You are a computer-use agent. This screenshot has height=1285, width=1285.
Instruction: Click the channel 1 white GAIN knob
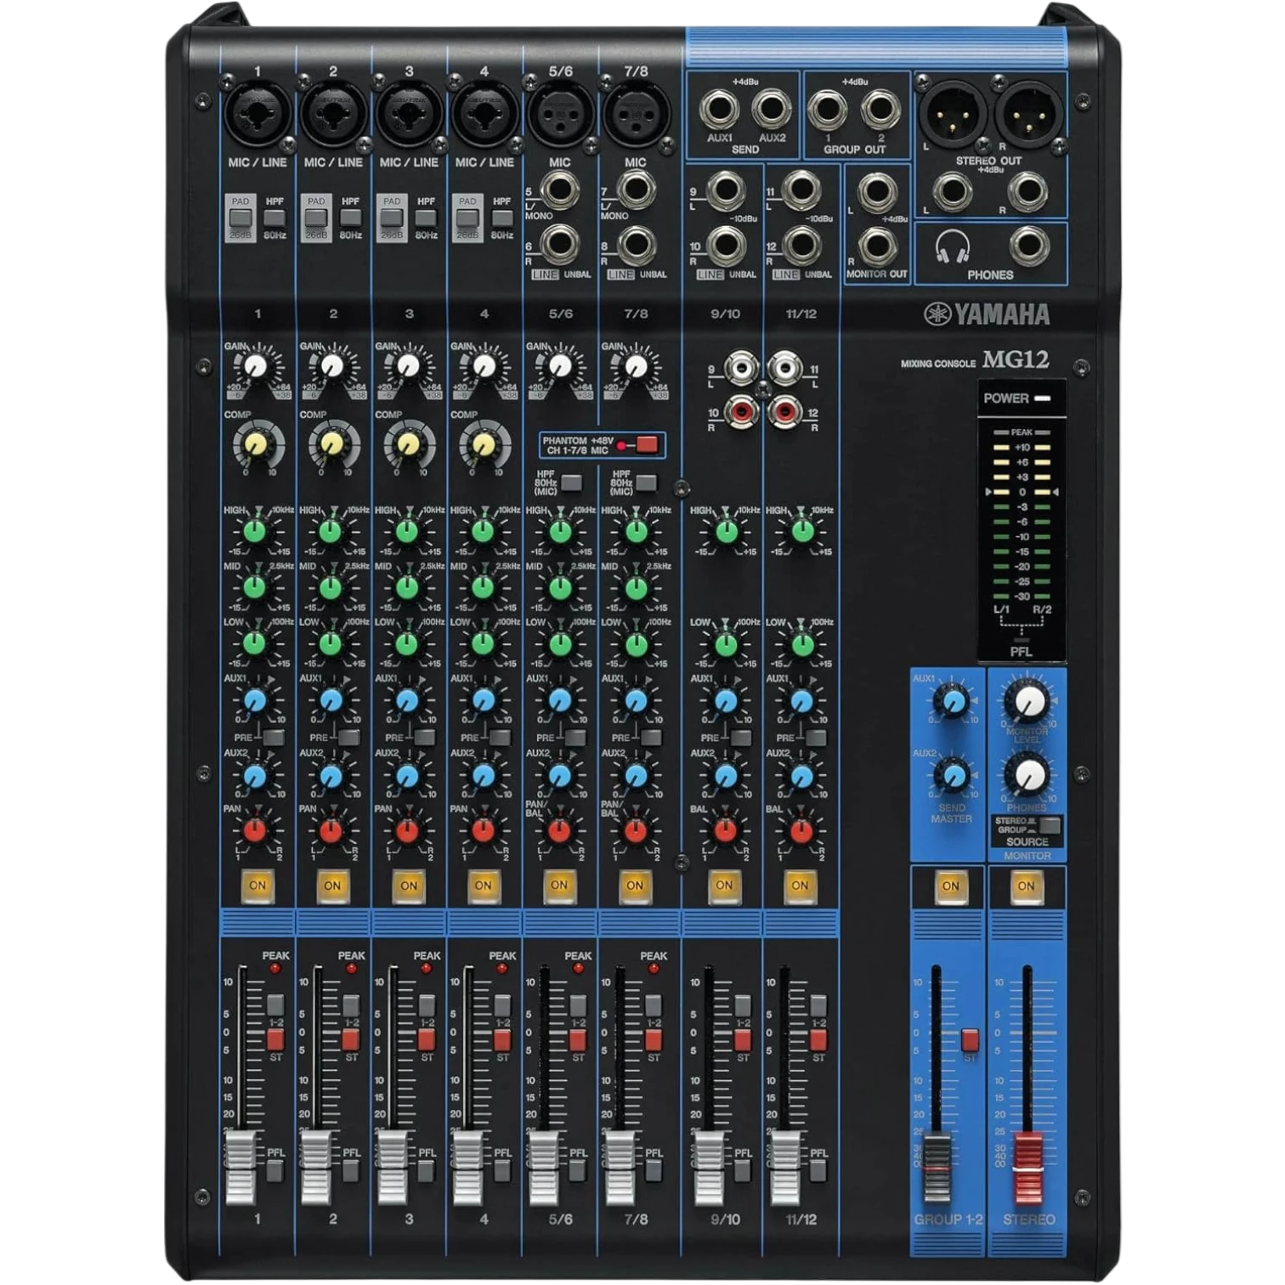pos(256,366)
